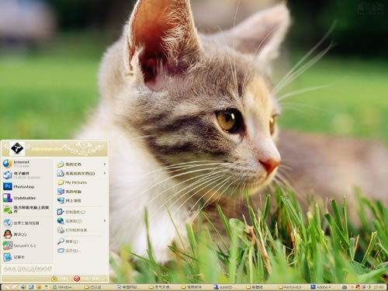The width and height of the screenshot is (388, 291).
Task: Expand the My Documents submenu arrow
Action: pos(105,165)
